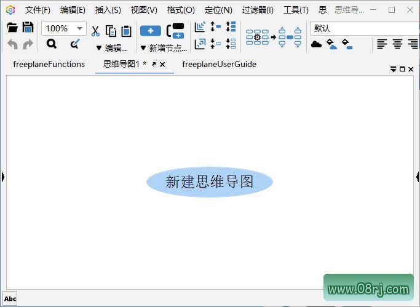The height and width of the screenshot is (307, 420).
Task: Open the 默认 style combo box
Action: 365,28
